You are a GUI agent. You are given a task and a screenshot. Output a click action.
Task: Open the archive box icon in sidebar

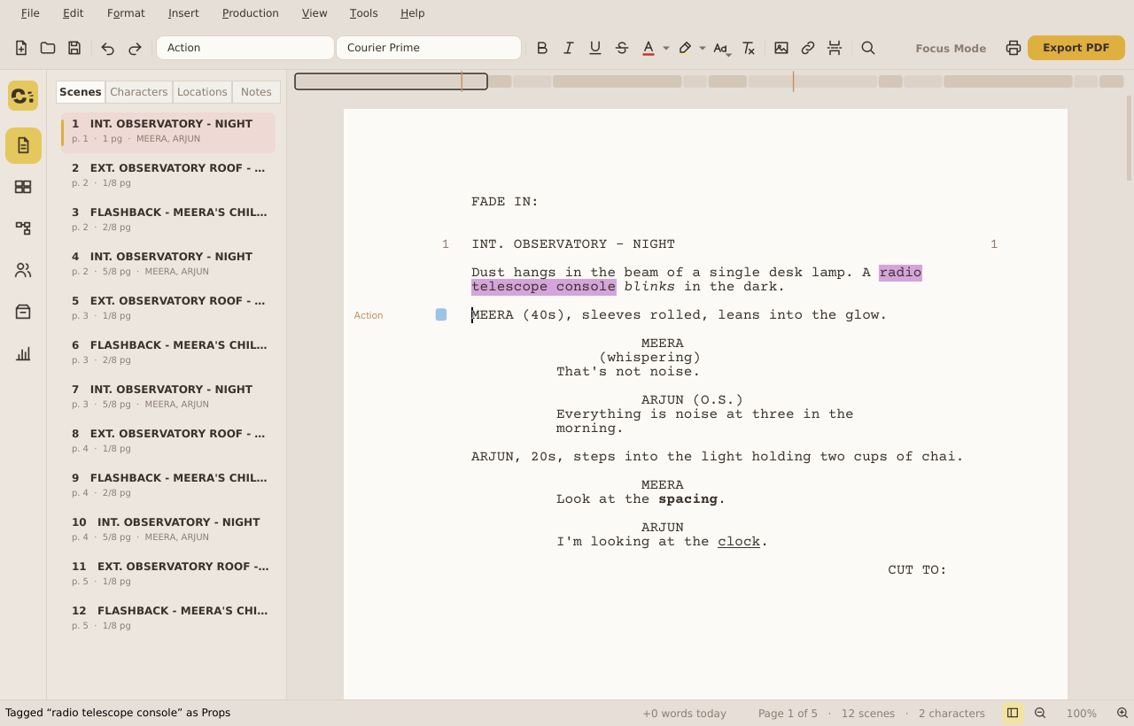click(23, 312)
